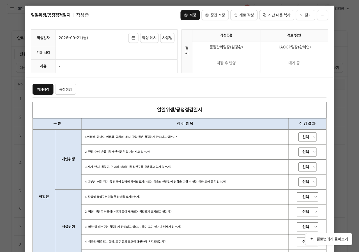Image resolution: width=359 pixels, height=252 pixels.
Task: Copy previous content with 지난 내용 복사
Action: [x=277, y=15]
